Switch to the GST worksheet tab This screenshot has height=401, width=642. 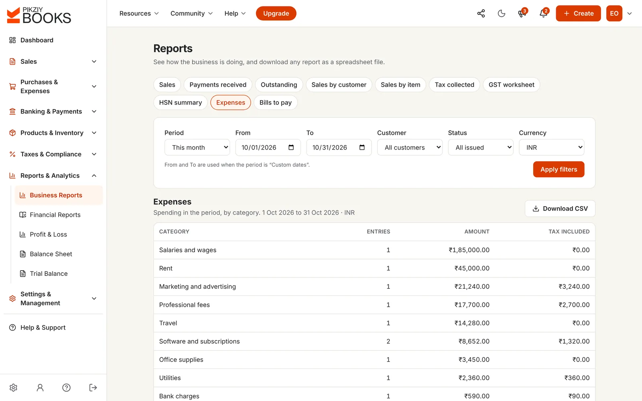click(511, 85)
